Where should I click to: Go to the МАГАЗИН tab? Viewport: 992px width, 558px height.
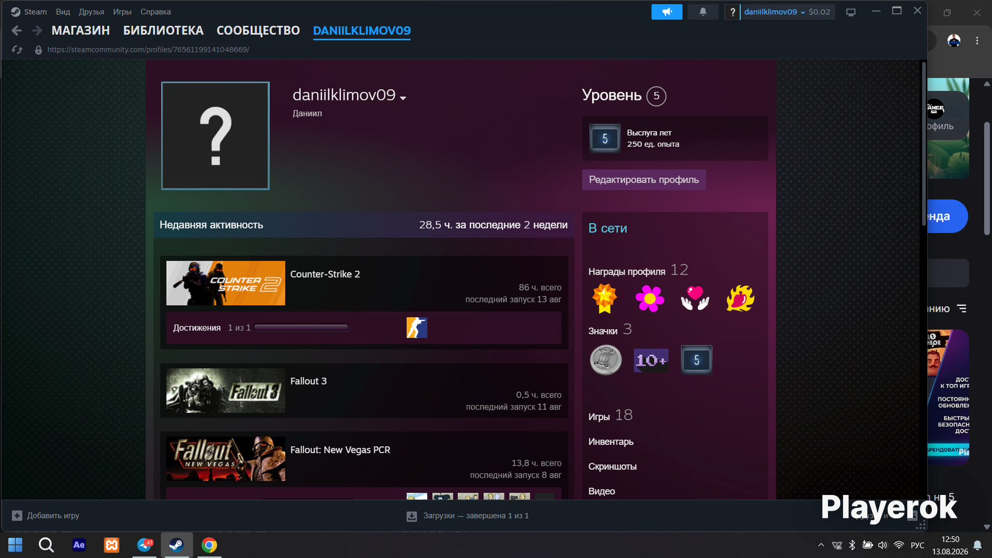pos(80,31)
